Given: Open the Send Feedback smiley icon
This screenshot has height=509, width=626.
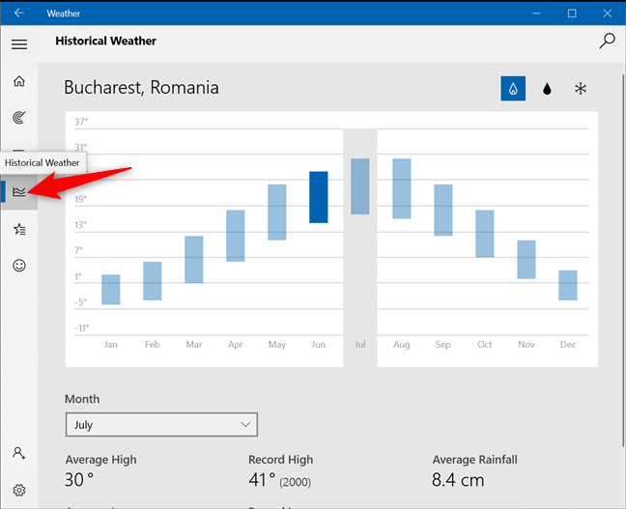Looking at the screenshot, I should pos(18,265).
